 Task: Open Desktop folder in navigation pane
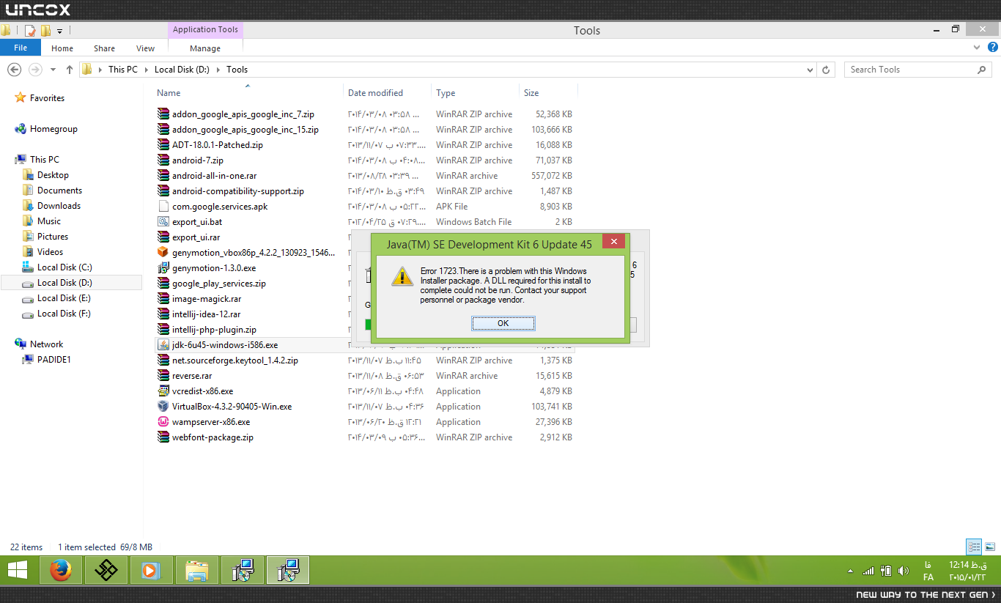point(53,175)
